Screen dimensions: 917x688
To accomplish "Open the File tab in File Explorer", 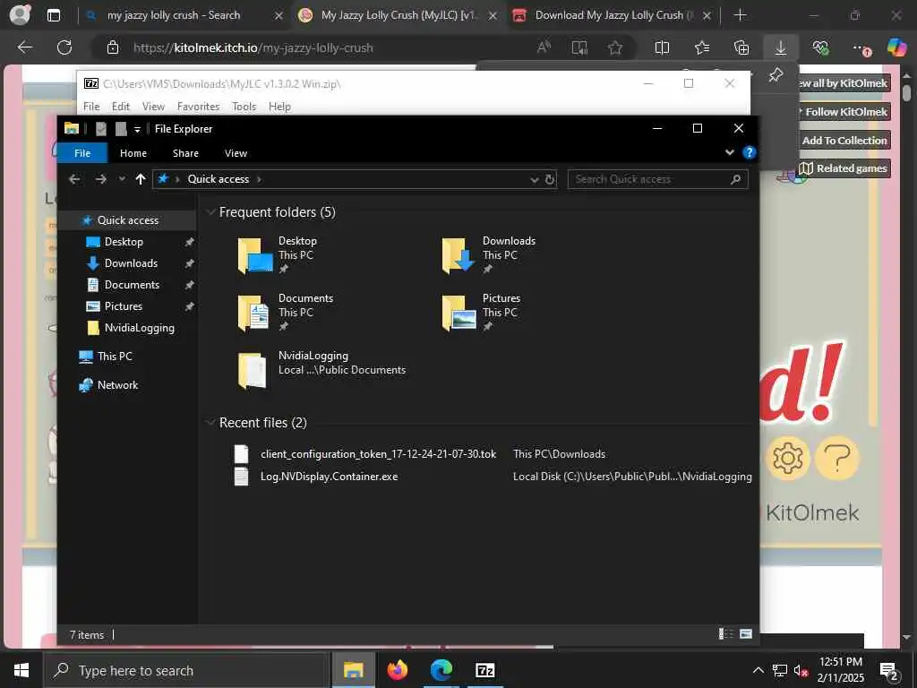I will click(x=81, y=152).
